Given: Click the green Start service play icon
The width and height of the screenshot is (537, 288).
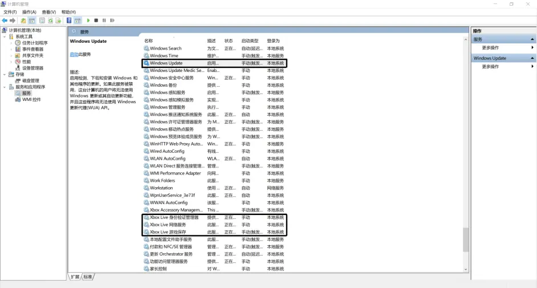Looking at the screenshot, I should click(x=88, y=21).
